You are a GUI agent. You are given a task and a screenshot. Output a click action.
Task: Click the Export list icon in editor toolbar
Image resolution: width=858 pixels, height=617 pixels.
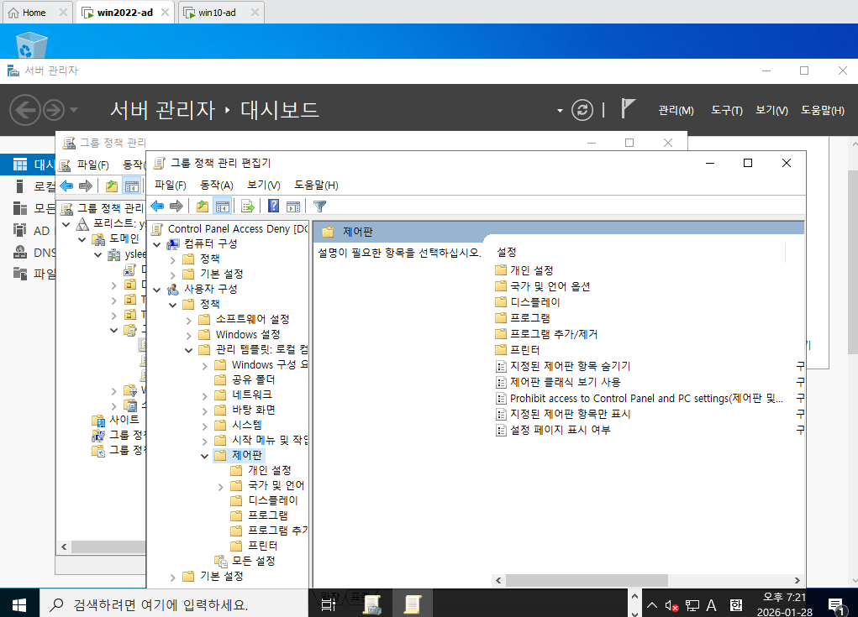(248, 206)
